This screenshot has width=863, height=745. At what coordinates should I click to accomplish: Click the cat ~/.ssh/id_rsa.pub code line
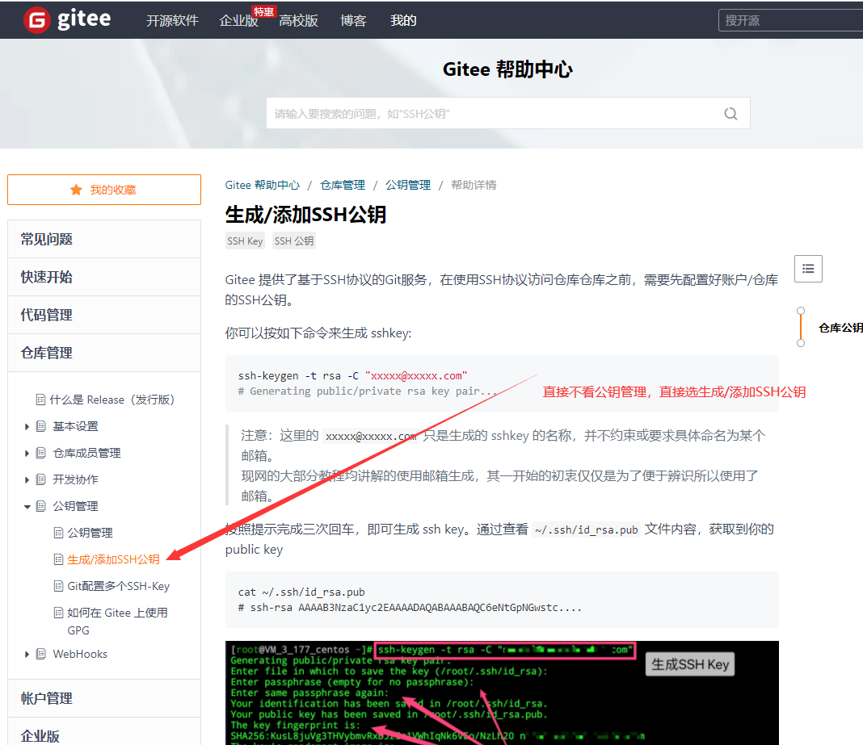(x=301, y=592)
